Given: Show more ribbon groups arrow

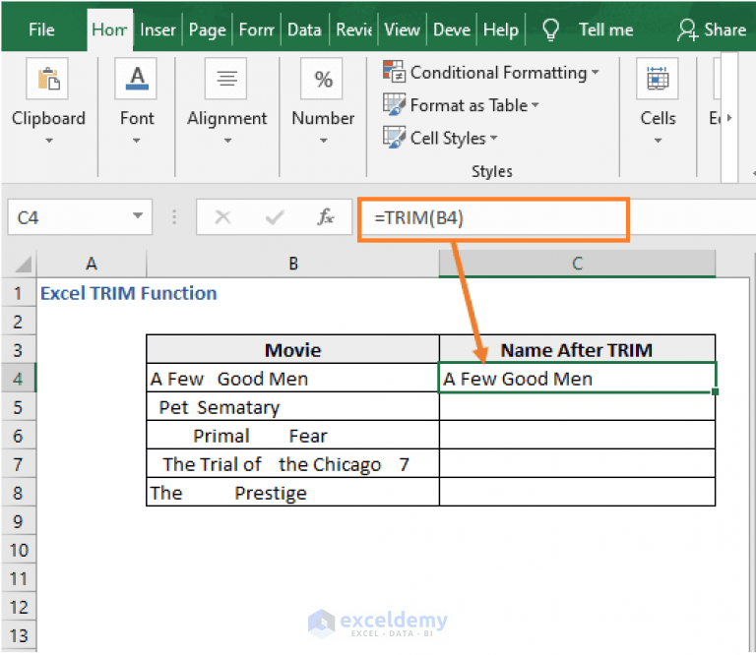Looking at the screenshot, I should click(x=729, y=118).
